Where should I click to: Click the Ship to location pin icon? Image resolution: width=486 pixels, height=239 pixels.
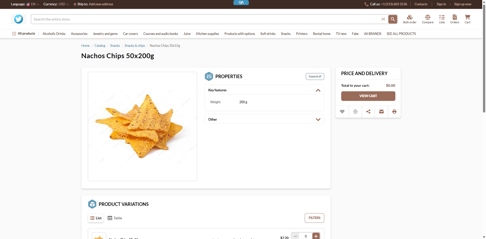coord(75,4)
